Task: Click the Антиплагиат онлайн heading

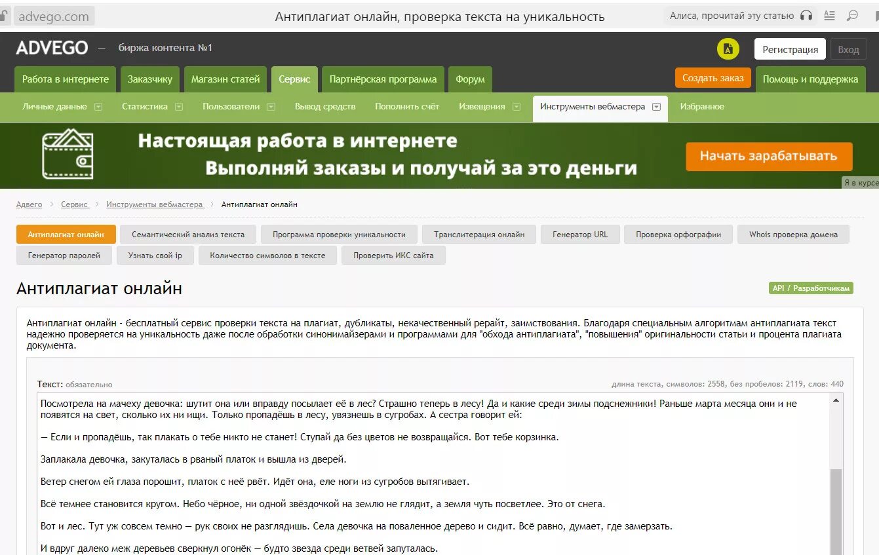Action: click(x=99, y=289)
